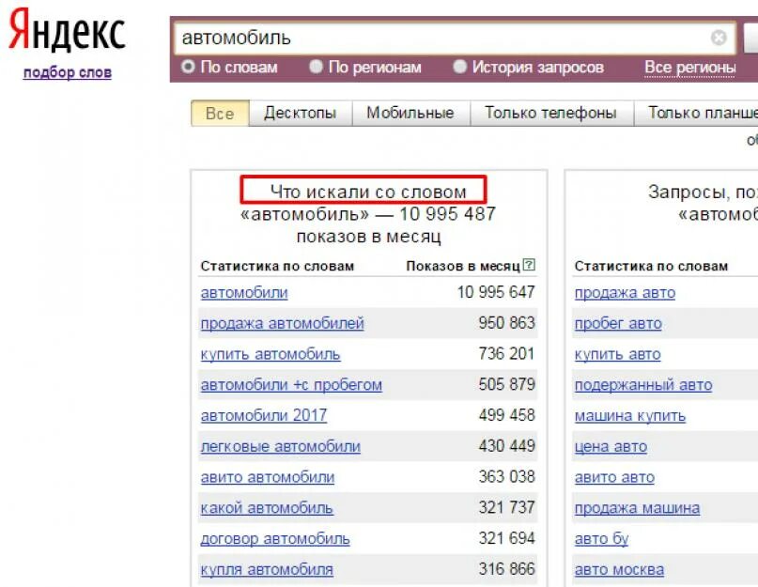Image resolution: width=758 pixels, height=587 pixels.
Task: Open the цена авто query link
Action: pyautogui.click(x=611, y=446)
